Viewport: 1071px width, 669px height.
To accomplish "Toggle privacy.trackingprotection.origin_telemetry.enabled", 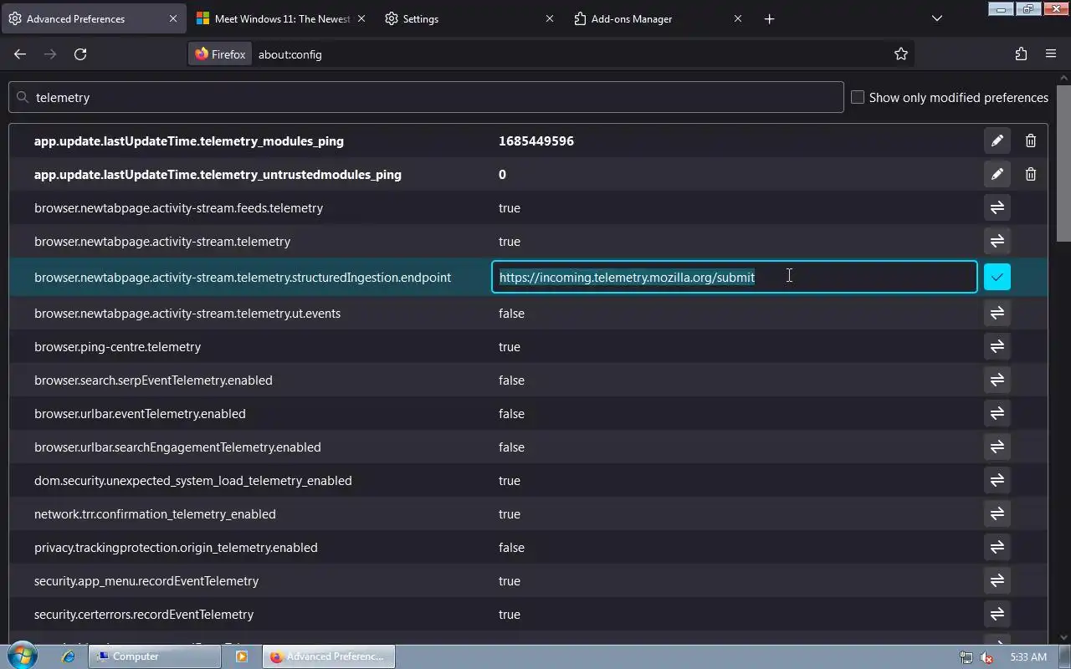I will pos(997,547).
